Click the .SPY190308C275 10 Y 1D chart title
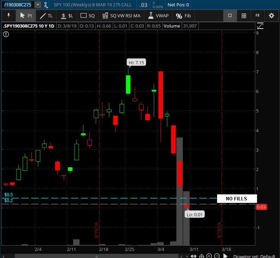 click(29, 26)
